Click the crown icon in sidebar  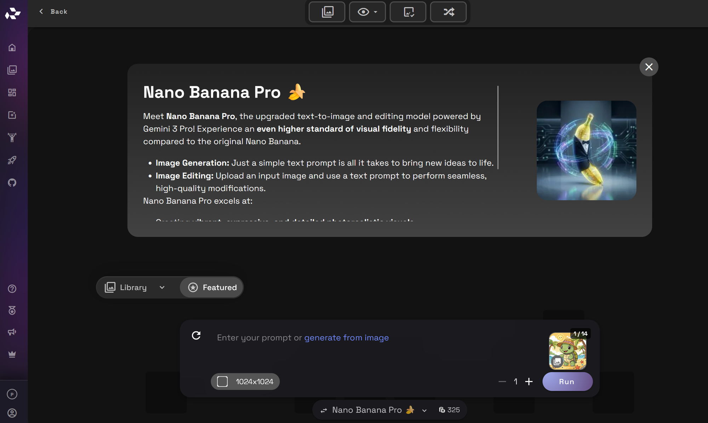click(x=12, y=354)
